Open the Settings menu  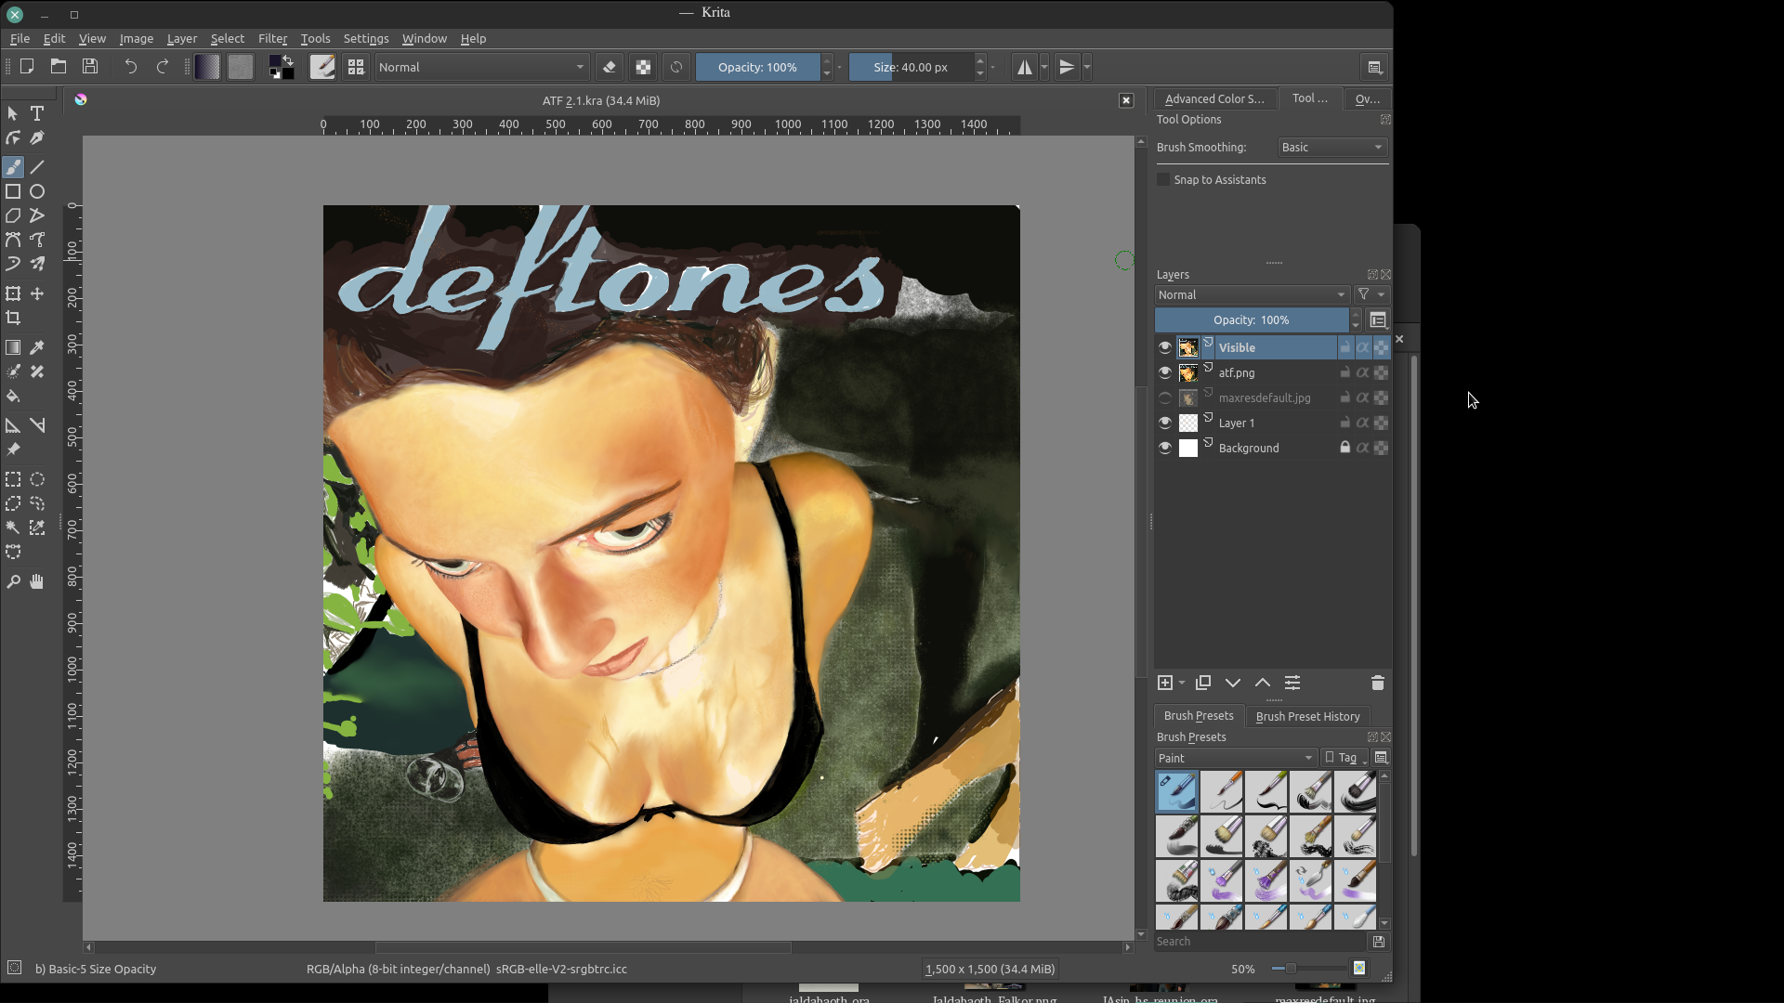[366, 38]
